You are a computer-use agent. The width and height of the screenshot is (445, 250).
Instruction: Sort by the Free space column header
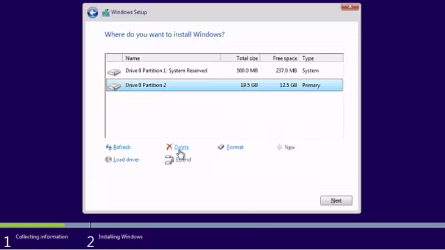[280, 58]
